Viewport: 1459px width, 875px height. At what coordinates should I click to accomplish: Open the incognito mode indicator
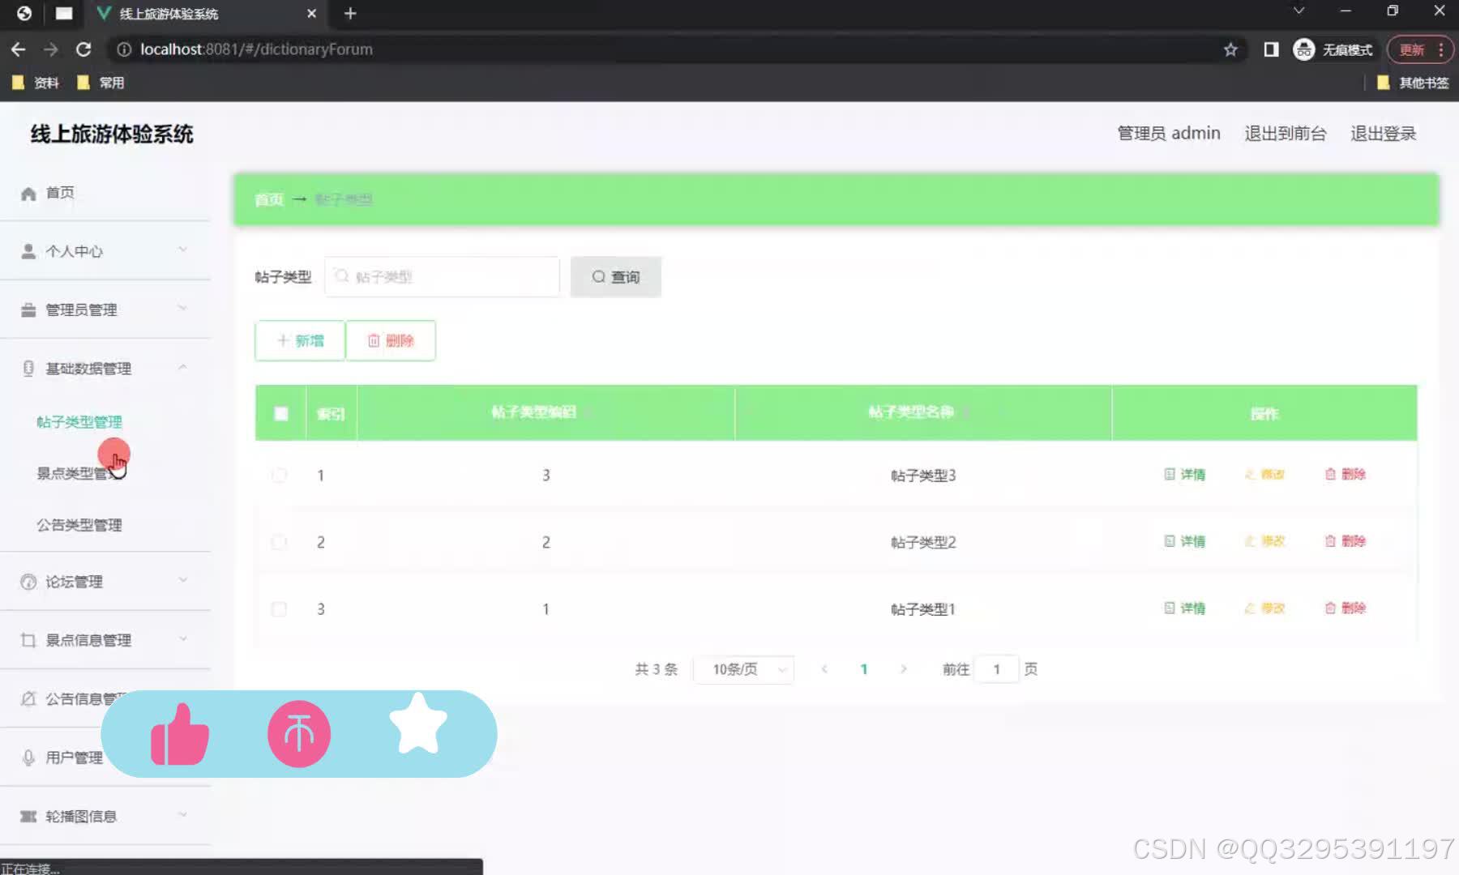point(1333,49)
